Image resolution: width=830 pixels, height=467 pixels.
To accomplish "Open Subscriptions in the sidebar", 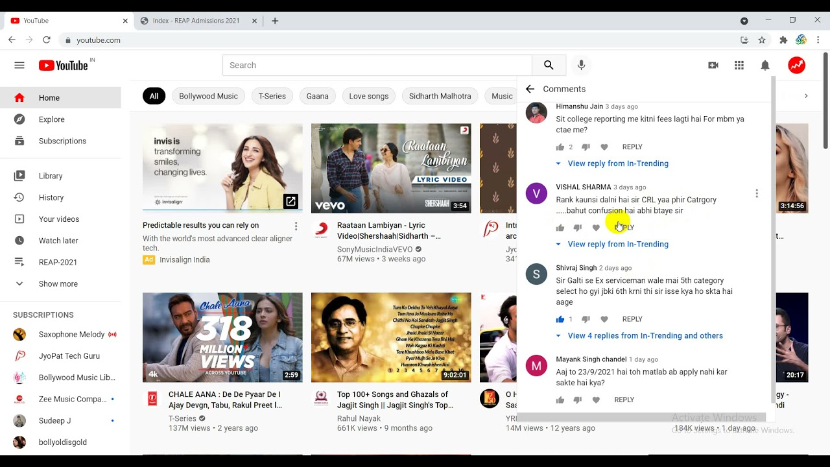I will 60,141.
